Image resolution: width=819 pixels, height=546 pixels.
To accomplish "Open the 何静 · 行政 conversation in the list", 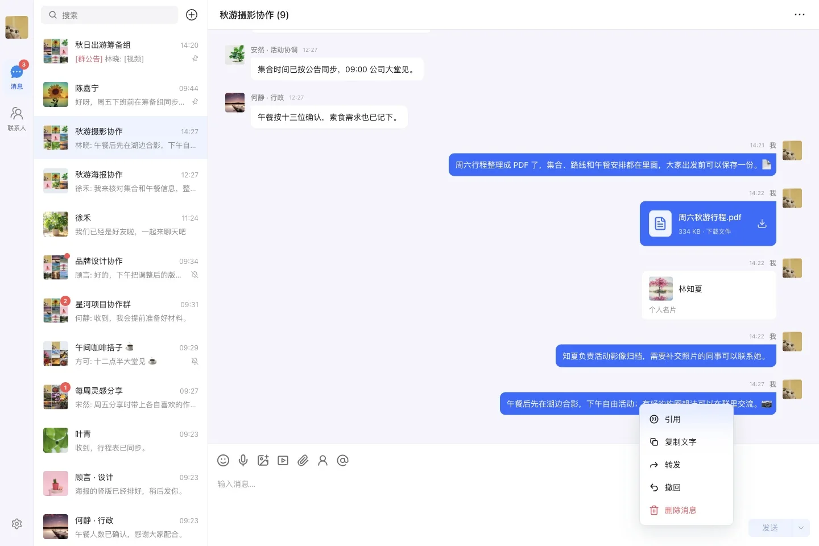I will pos(121,527).
